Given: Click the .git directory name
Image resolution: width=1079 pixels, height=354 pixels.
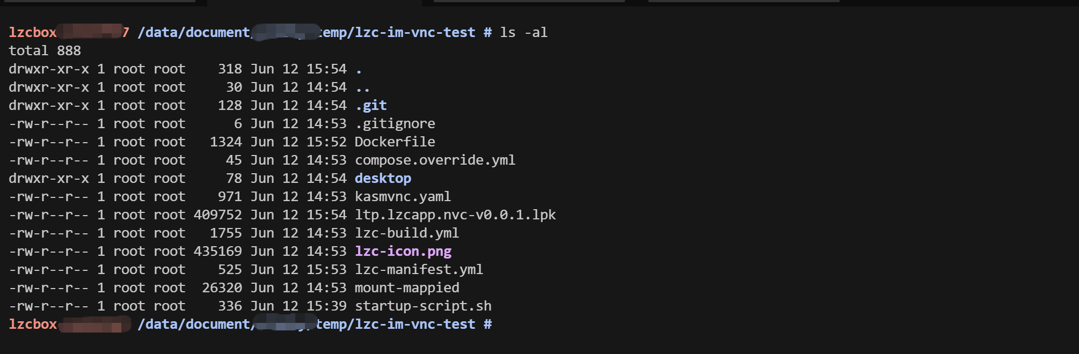Looking at the screenshot, I should point(371,106).
